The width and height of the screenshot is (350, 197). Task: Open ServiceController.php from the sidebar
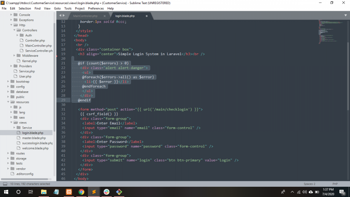39,51
